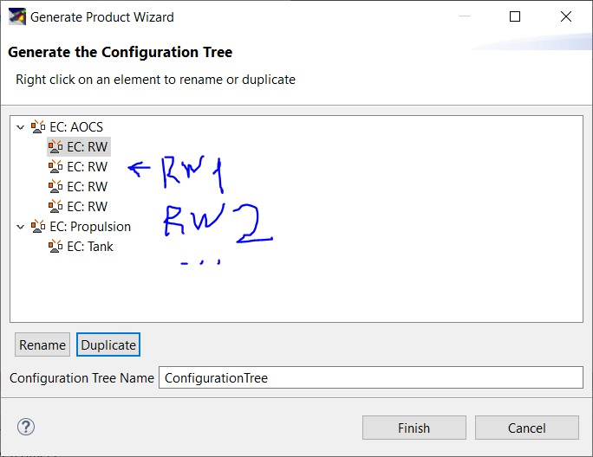Select the EC: Propulsion tree entry
Viewport: 593px width, 457px height.
(x=90, y=227)
